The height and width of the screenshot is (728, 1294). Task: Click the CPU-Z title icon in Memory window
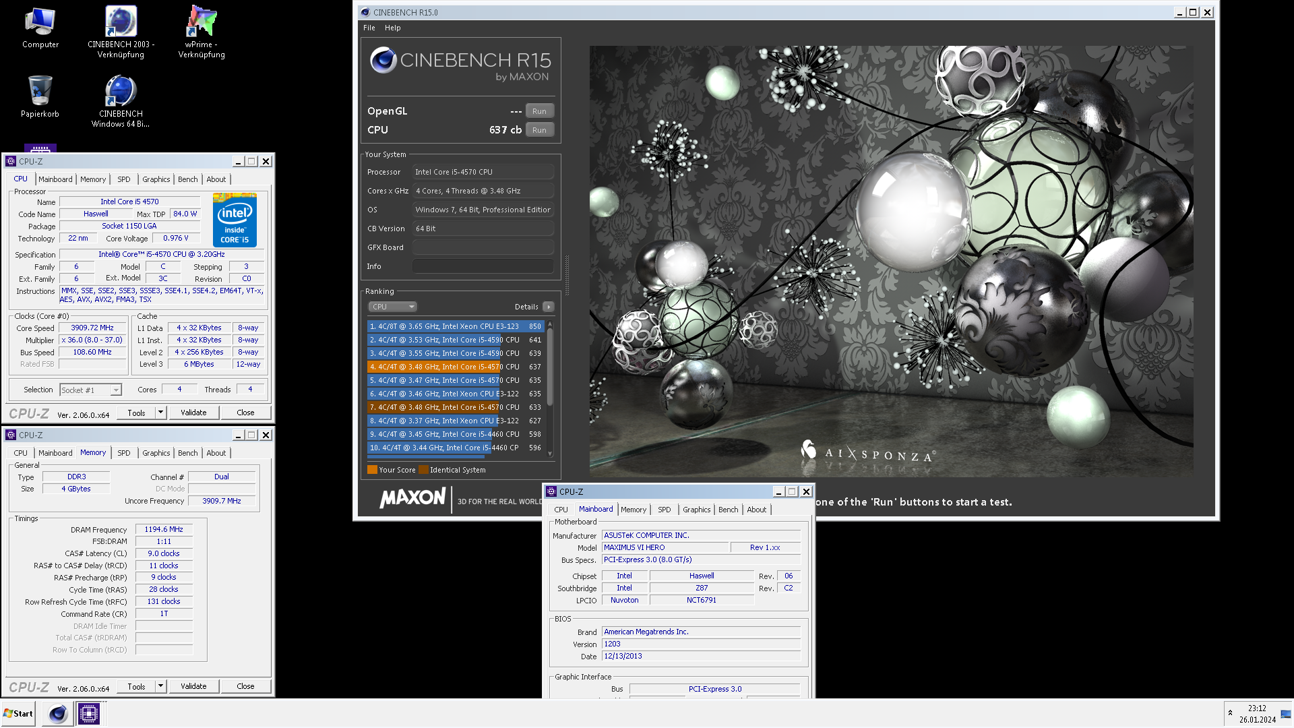pos(11,435)
